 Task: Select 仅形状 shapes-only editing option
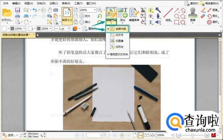117,47
